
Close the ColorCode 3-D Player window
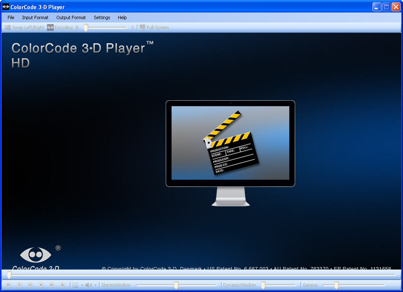[396, 7]
